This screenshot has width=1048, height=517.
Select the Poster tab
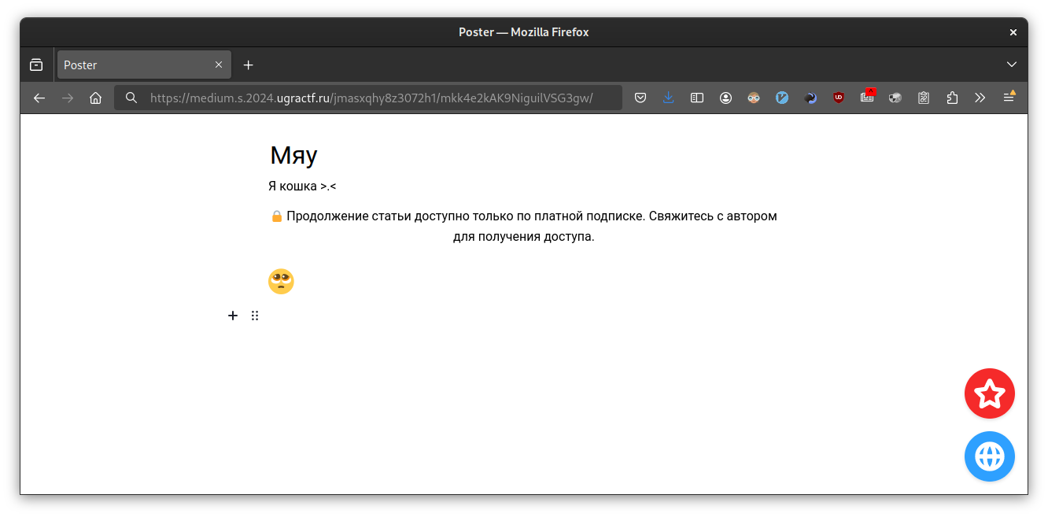(134, 65)
